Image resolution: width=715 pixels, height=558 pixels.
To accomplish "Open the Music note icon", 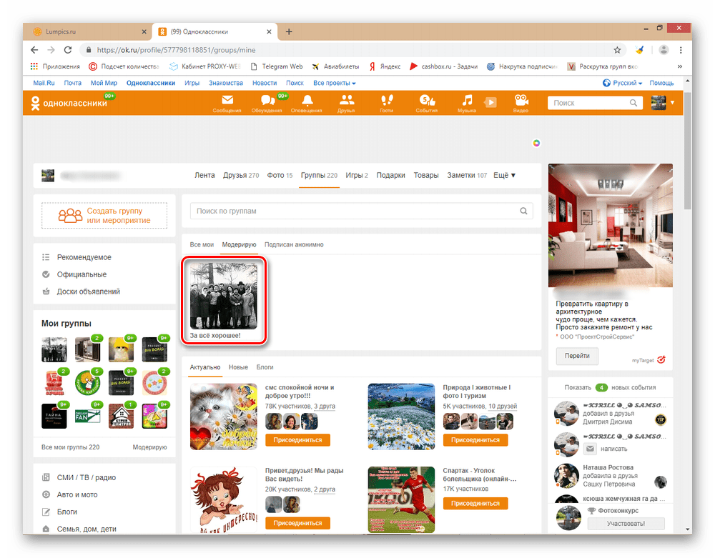I will pyautogui.click(x=466, y=101).
